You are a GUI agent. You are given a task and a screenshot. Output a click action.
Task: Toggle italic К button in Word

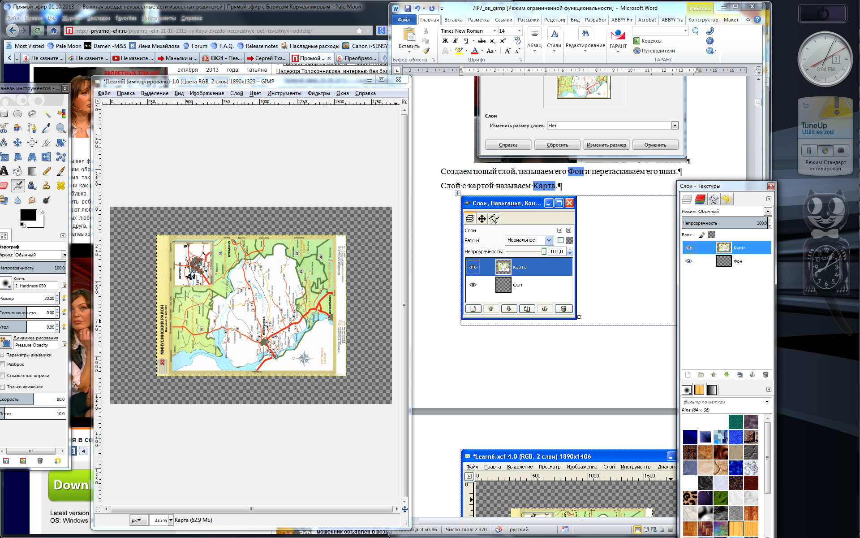[456, 41]
